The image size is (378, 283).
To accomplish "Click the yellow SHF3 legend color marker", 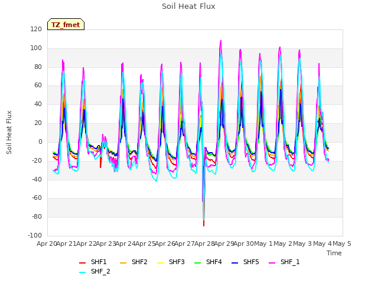I will click(160, 263).
